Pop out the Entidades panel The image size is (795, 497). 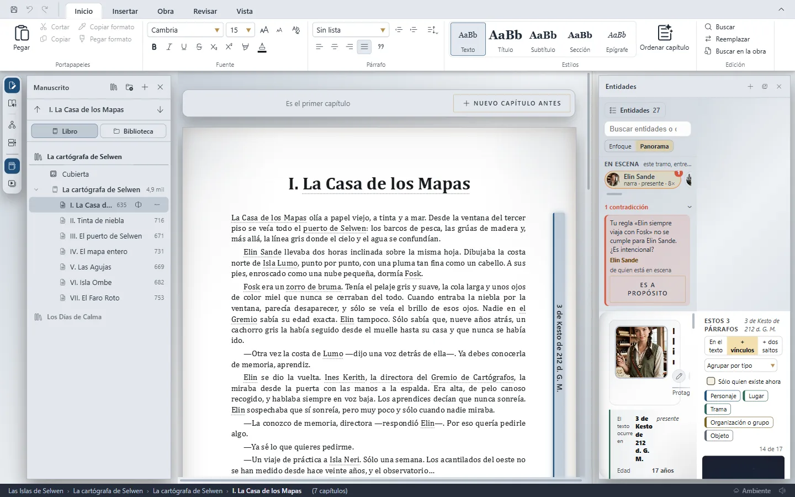pyautogui.click(x=765, y=87)
